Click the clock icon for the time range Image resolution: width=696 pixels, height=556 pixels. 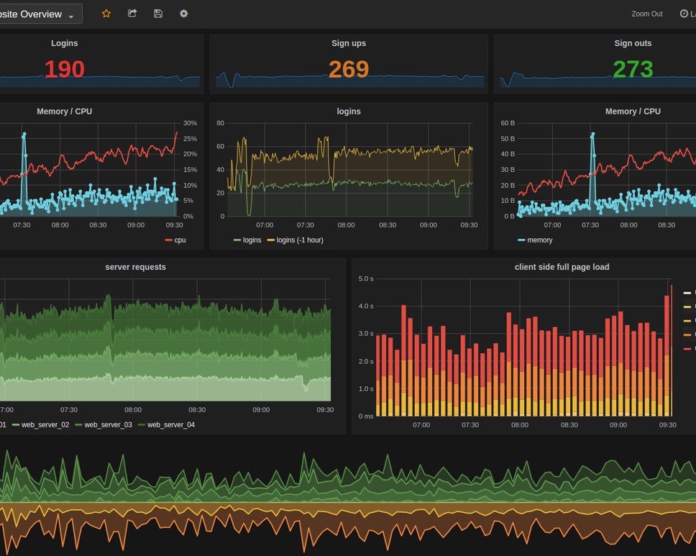pyautogui.click(x=684, y=14)
